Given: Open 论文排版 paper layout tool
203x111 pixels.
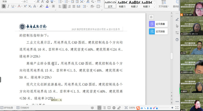Looking at the screenshot, I should (x=158, y=31).
